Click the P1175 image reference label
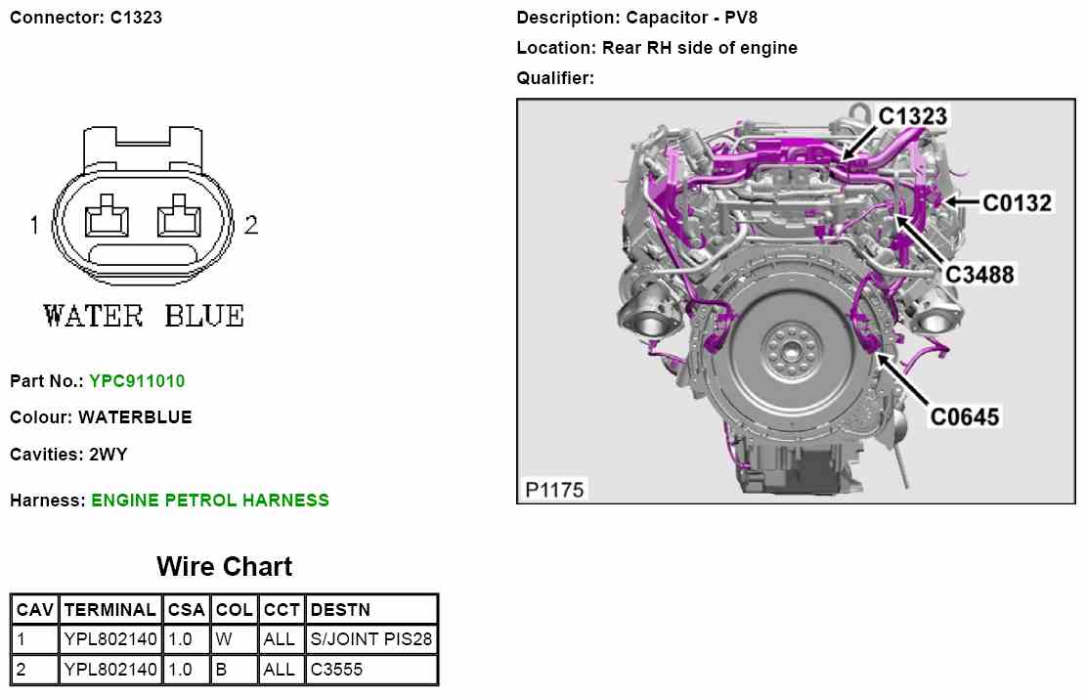The height and width of the screenshot is (698, 1086). tap(554, 489)
